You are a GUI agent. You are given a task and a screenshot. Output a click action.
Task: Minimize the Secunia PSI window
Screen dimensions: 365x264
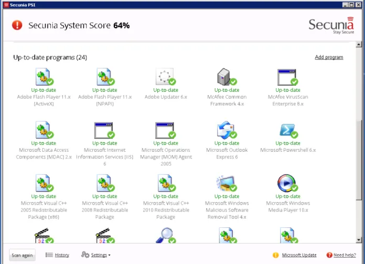[x=346, y=5]
